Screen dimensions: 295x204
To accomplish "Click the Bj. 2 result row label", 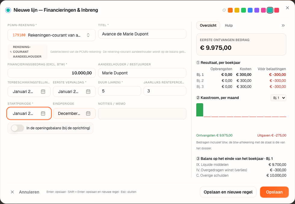I will tap(200, 81).
